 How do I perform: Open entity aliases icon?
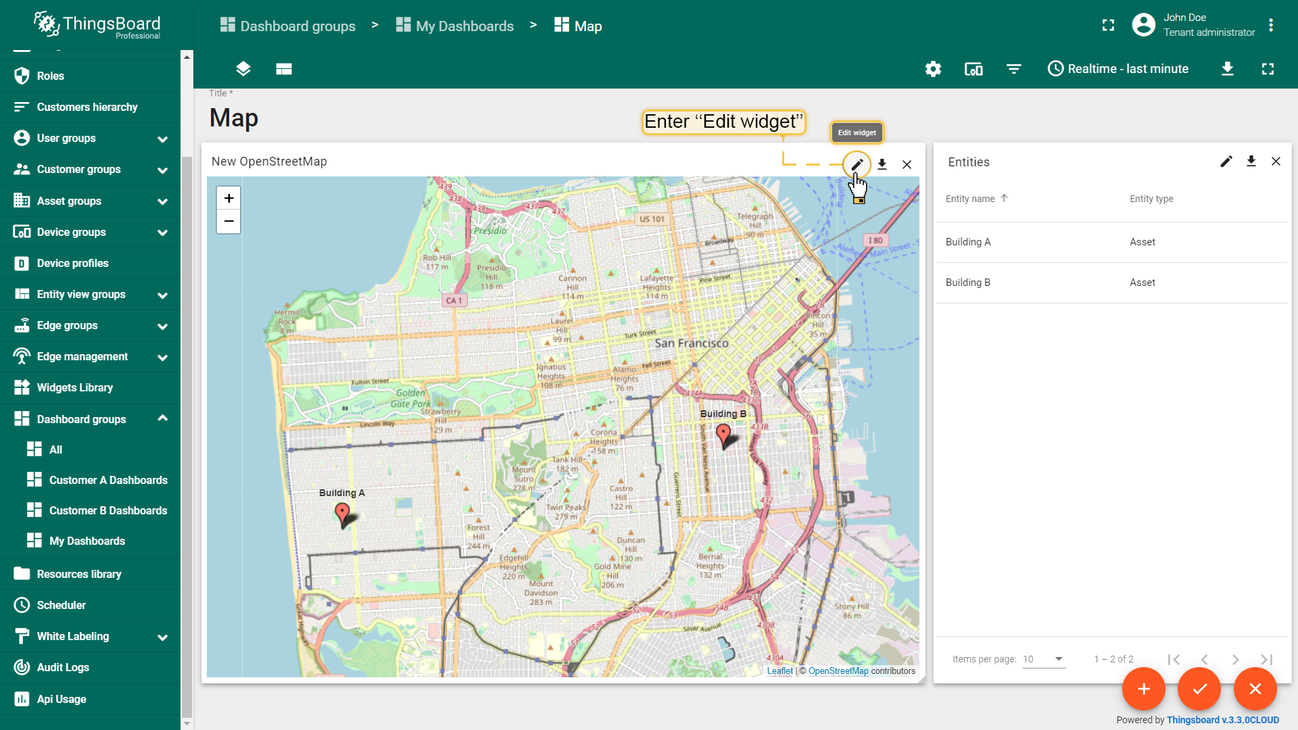point(973,69)
